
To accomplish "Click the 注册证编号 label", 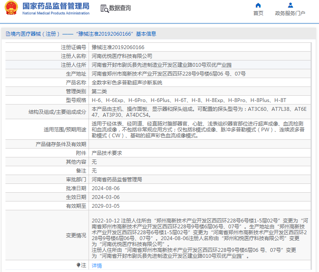I will point(73,47).
